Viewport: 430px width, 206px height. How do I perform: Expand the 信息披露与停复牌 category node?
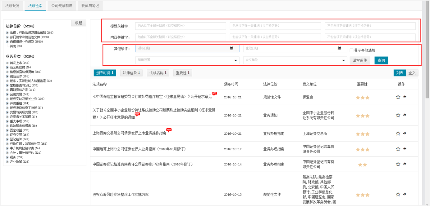[x=7, y=72]
